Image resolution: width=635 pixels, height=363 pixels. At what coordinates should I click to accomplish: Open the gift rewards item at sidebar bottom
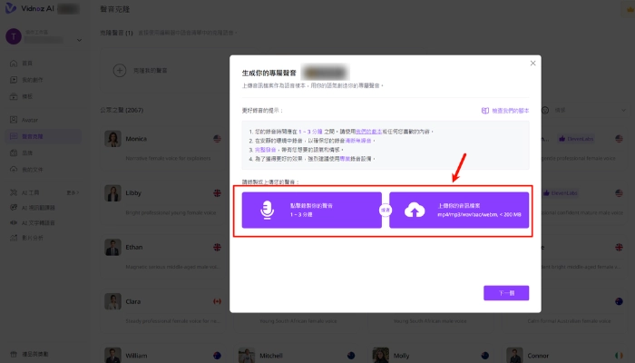pos(29,354)
